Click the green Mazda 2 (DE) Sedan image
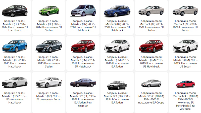This screenshot has height=113, width=201. [x=49, y=11]
